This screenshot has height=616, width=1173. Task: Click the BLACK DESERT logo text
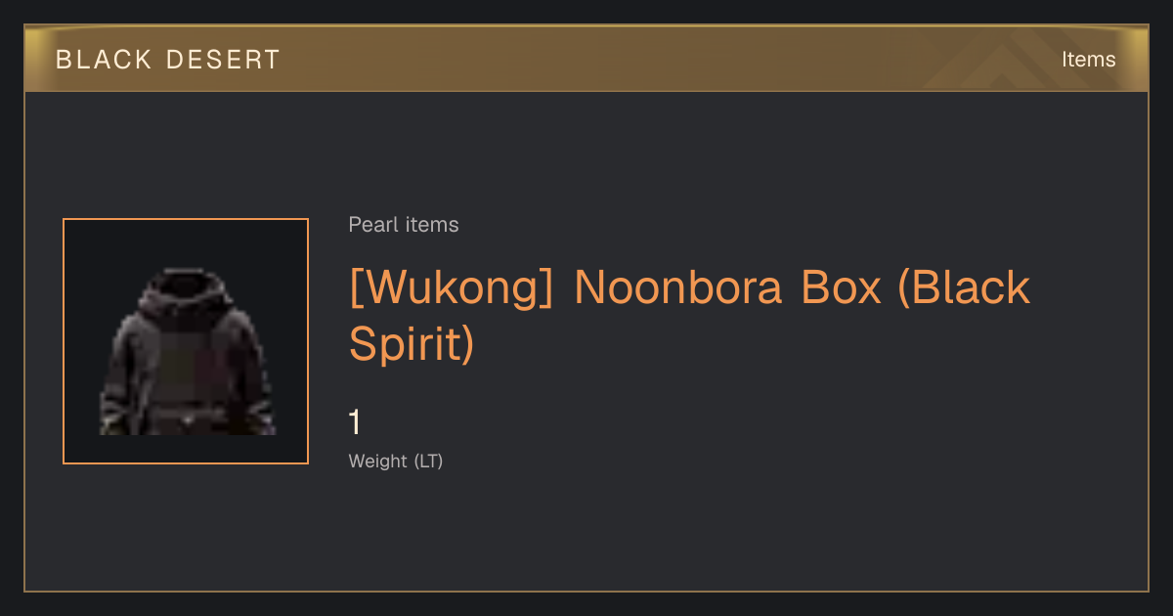click(168, 60)
